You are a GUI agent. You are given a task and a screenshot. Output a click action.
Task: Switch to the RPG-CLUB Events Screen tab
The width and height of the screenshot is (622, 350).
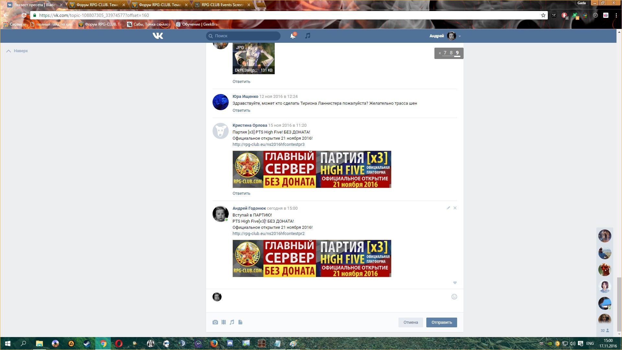click(222, 5)
